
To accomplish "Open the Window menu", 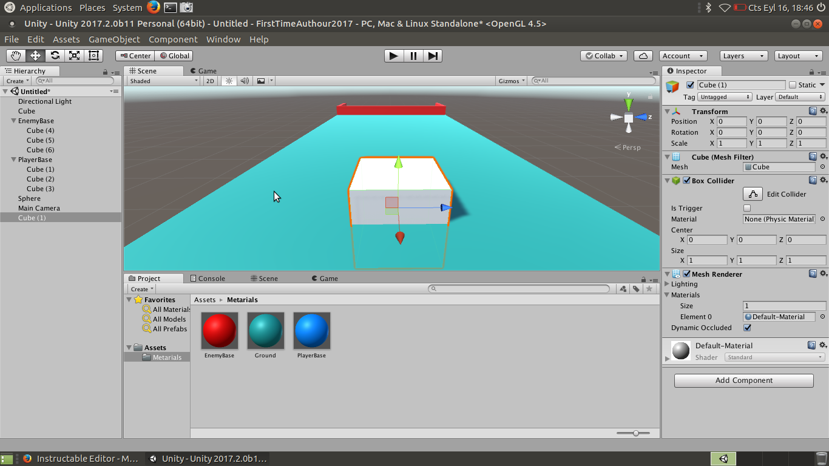I will click(223, 39).
